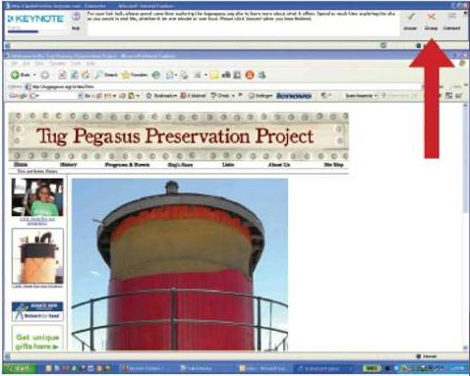Open the Favorites star toolbar button
Viewport: 470px width, 376px height.
point(135,75)
